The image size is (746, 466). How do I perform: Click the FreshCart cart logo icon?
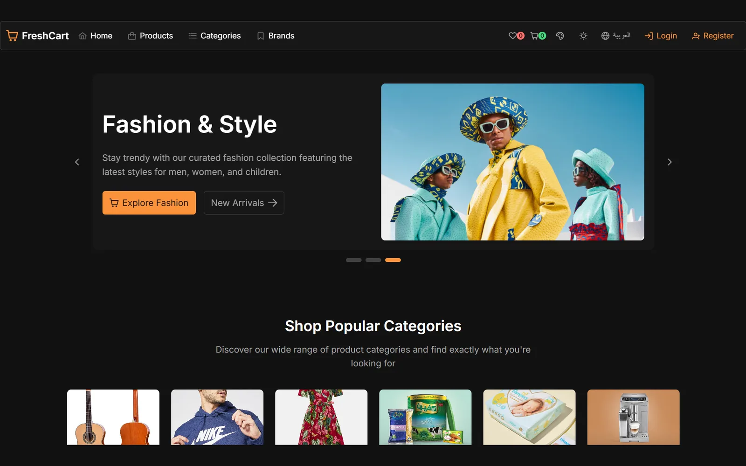coord(12,36)
